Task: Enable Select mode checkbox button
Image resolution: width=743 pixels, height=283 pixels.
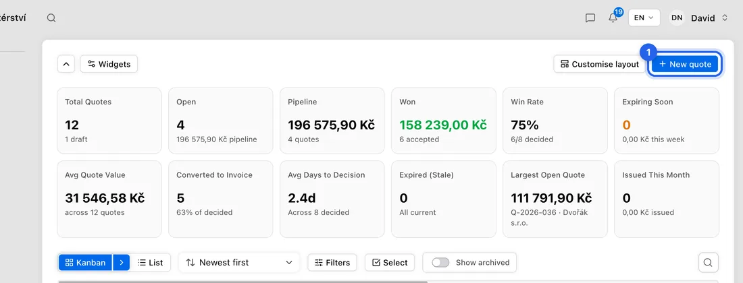Action: point(390,262)
